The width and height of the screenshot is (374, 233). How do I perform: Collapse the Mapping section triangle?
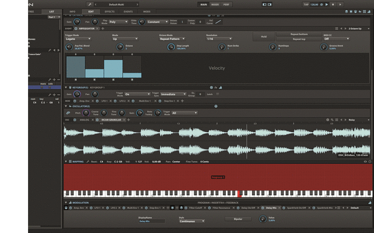click(x=66, y=161)
